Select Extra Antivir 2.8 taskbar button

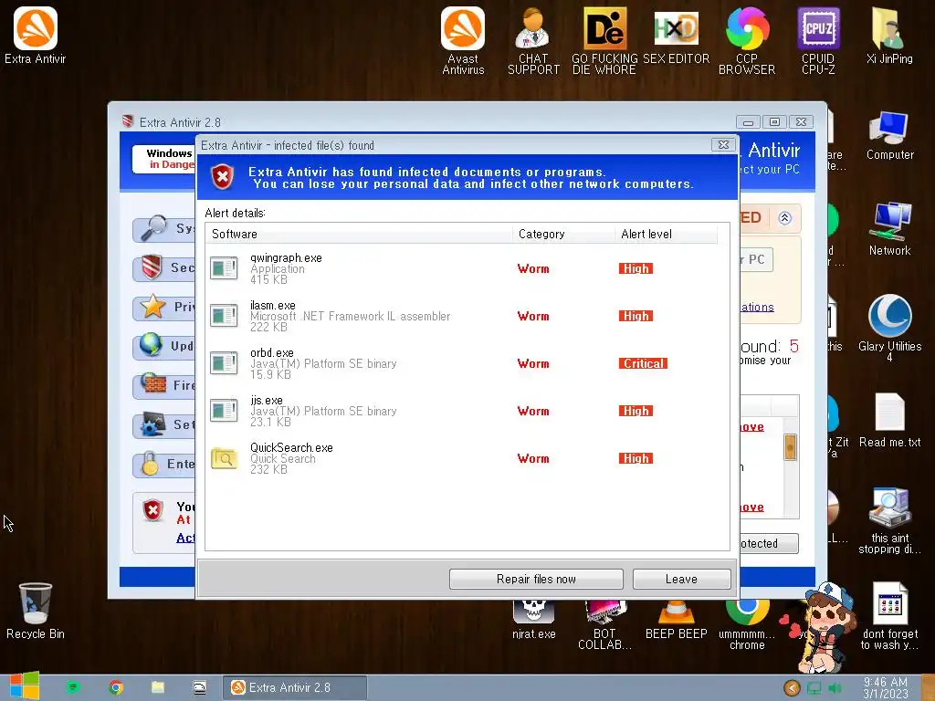[x=295, y=687]
